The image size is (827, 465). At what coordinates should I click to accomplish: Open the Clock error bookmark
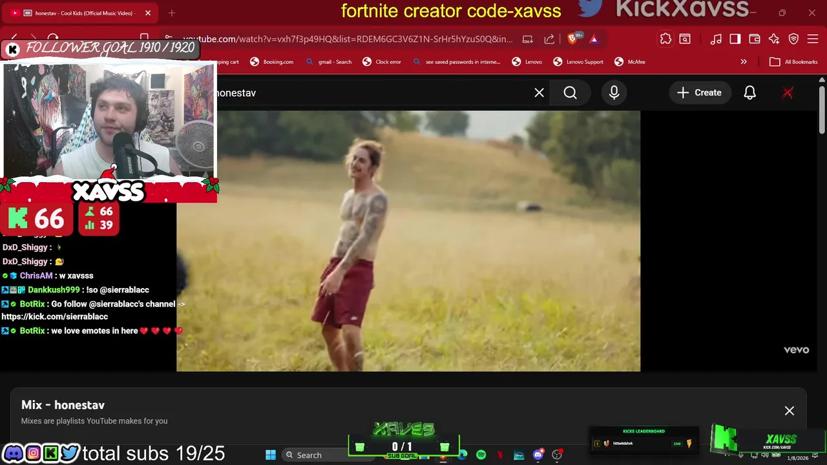coord(382,62)
